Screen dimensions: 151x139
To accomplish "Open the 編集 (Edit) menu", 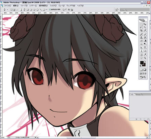I will [x=15, y=6].
